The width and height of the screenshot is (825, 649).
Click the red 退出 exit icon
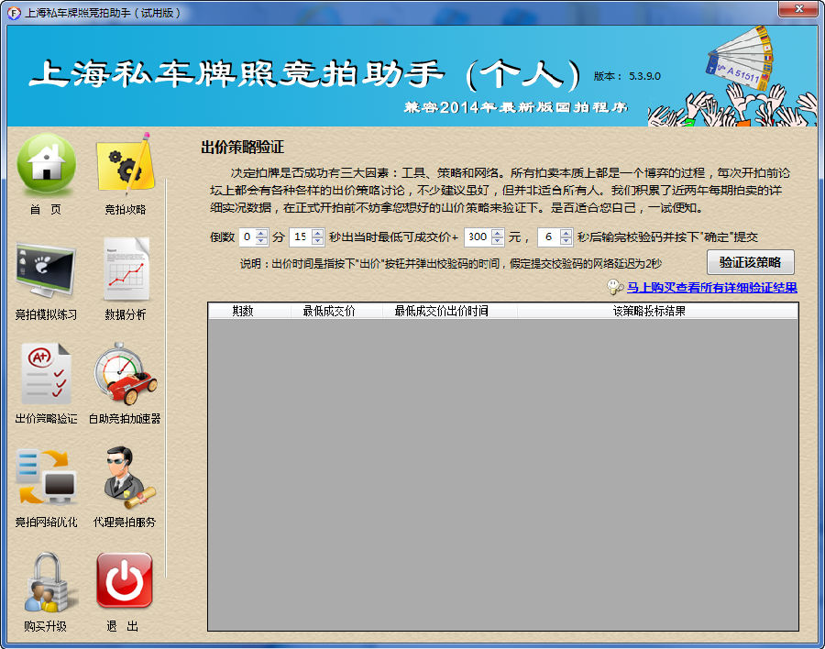[125, 581]
